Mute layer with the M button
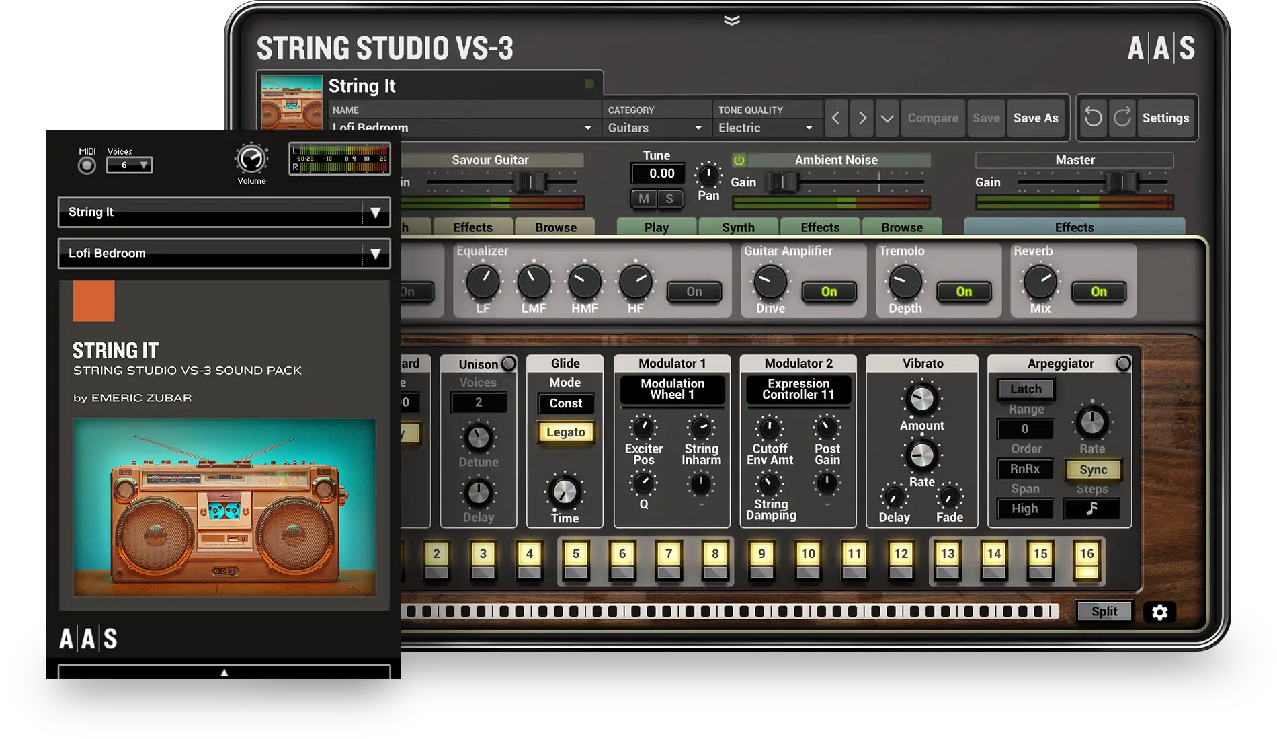This screenshot has height=739, width=1277. pos(644,198)
